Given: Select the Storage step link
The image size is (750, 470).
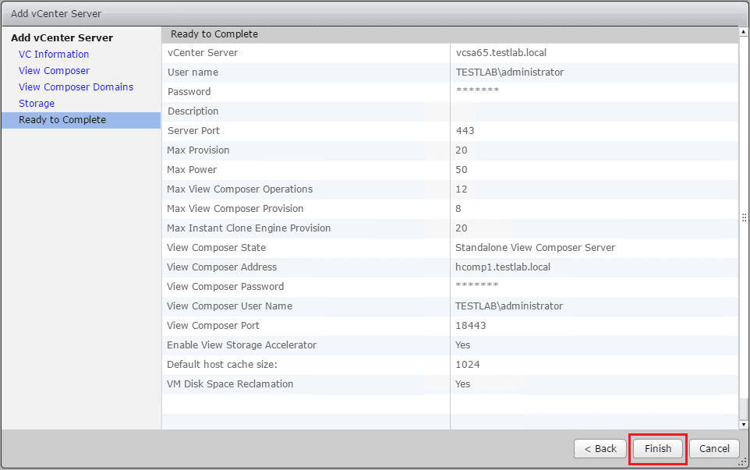Looking at the screenshot, I should [37, 104].
